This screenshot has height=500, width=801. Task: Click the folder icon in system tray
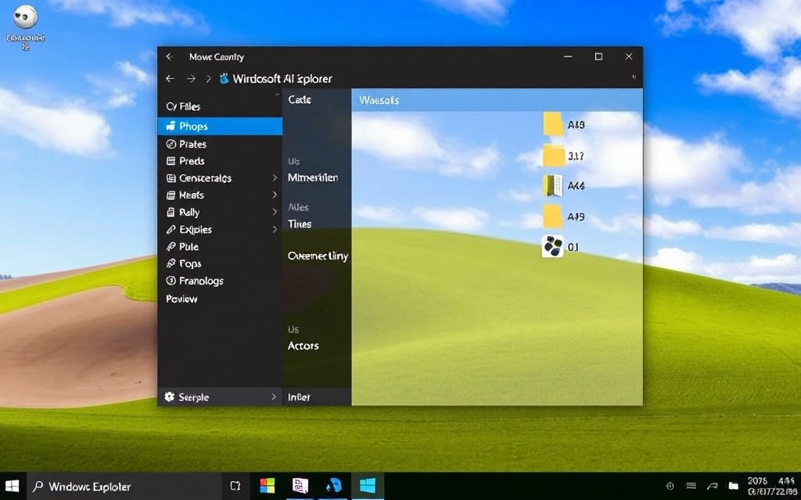[734, 486]
